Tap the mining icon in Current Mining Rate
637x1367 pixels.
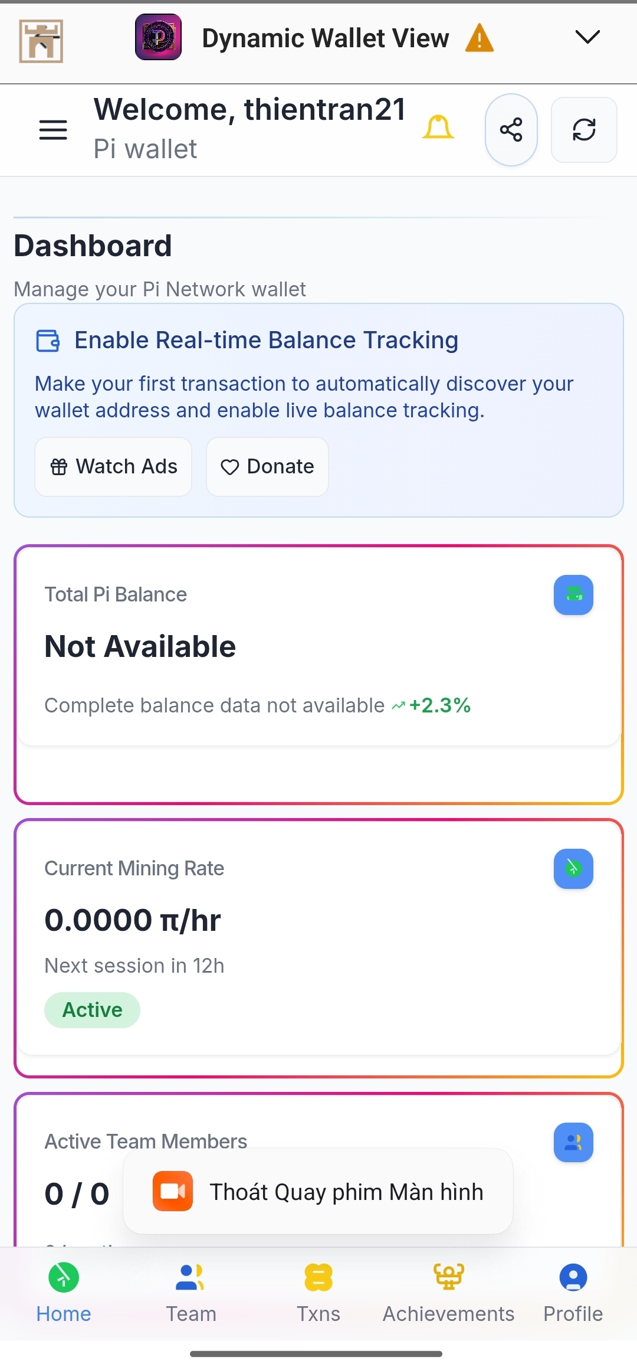tap(573, 868)
